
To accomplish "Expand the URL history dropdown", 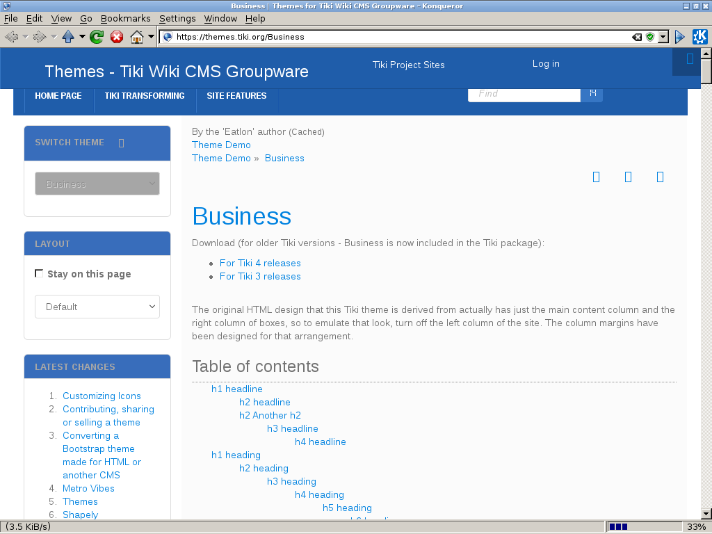I will 663,38.
